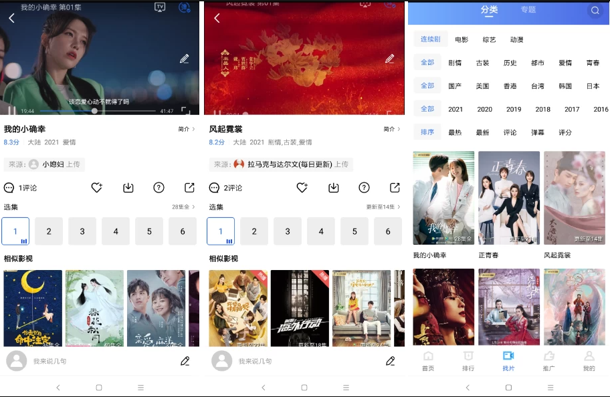Switch to 专题 tab

[528, 10]
